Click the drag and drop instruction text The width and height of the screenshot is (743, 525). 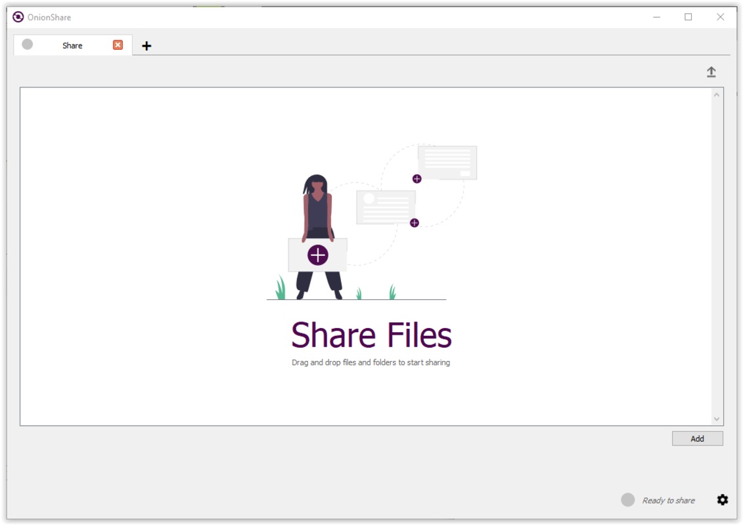coord(371,362)
